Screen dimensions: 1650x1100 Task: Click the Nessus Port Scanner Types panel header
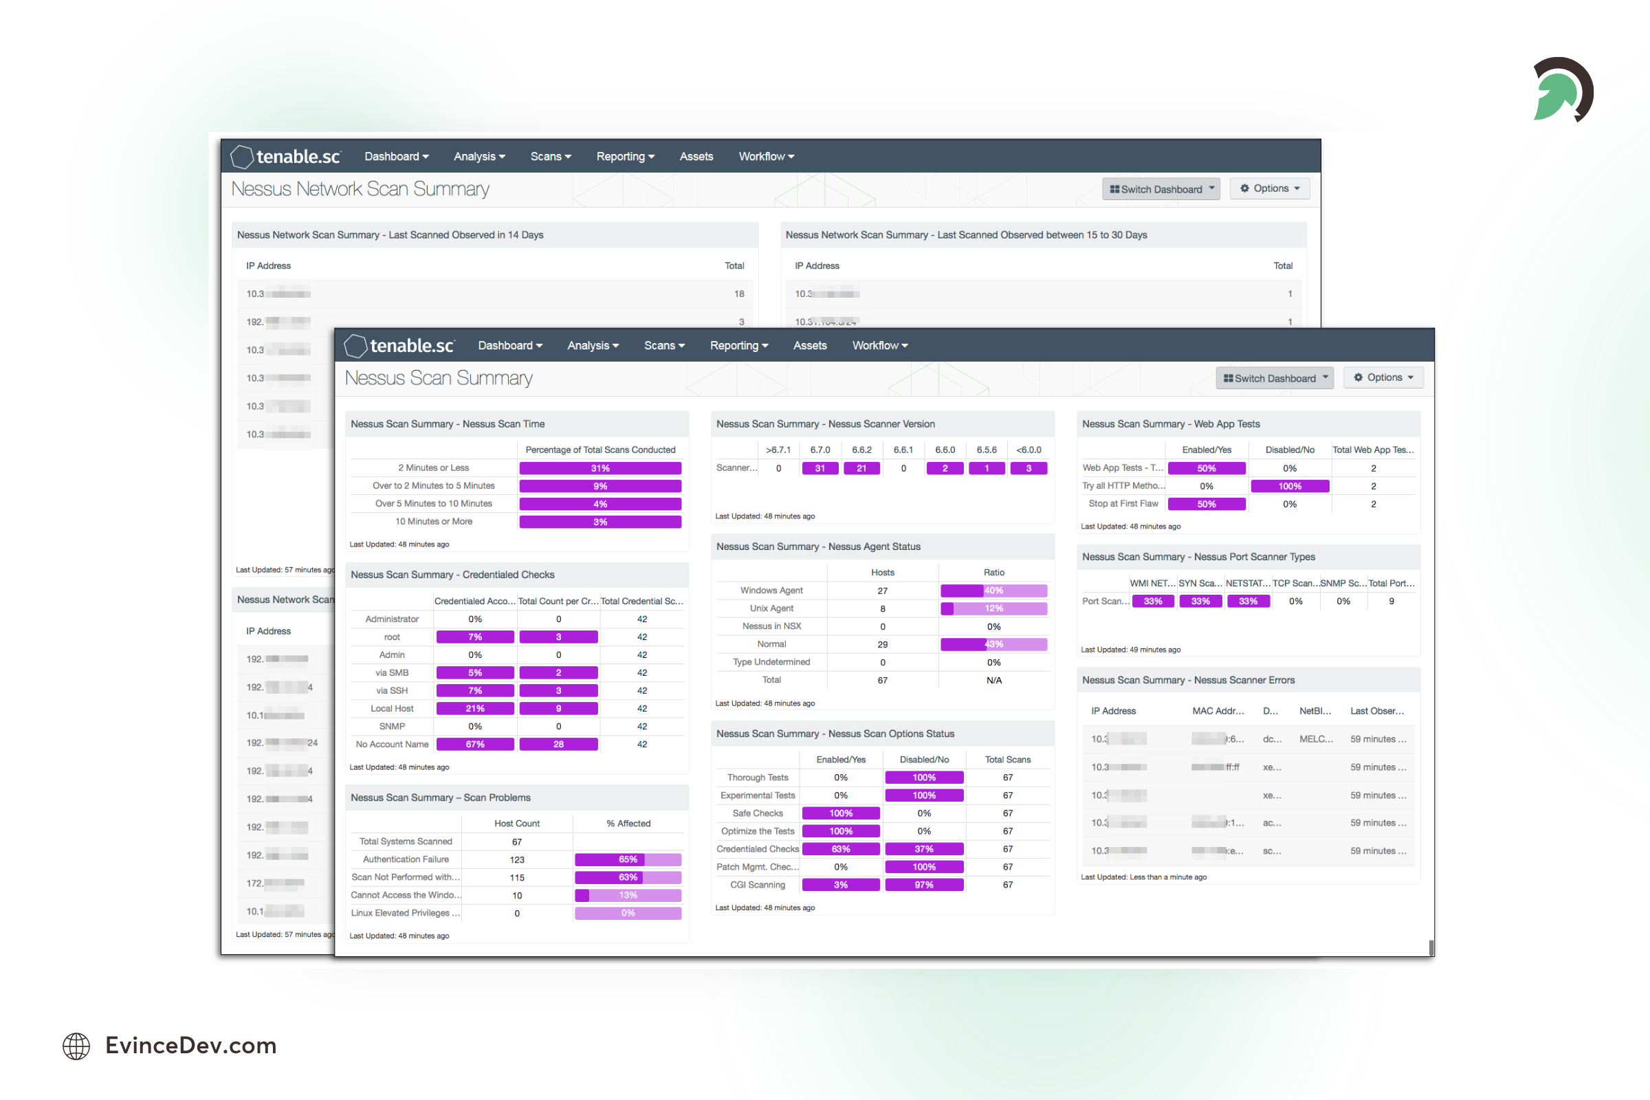1248,557
